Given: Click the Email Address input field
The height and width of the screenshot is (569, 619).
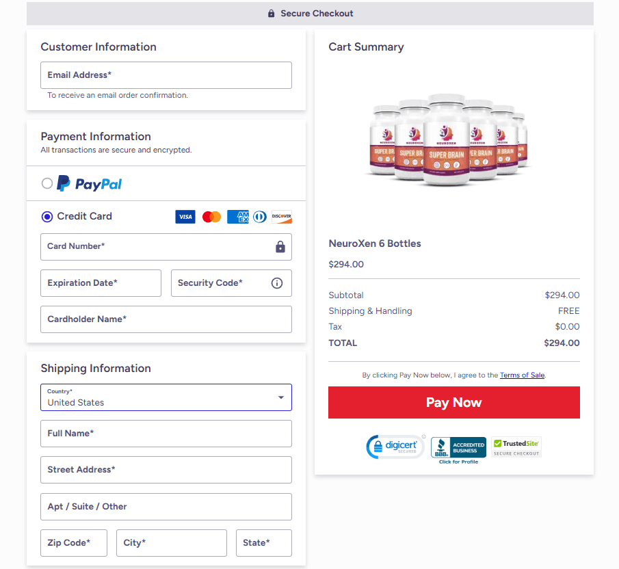Looking at the screenshot, I should pyautogui.click(x=166, y=75).
